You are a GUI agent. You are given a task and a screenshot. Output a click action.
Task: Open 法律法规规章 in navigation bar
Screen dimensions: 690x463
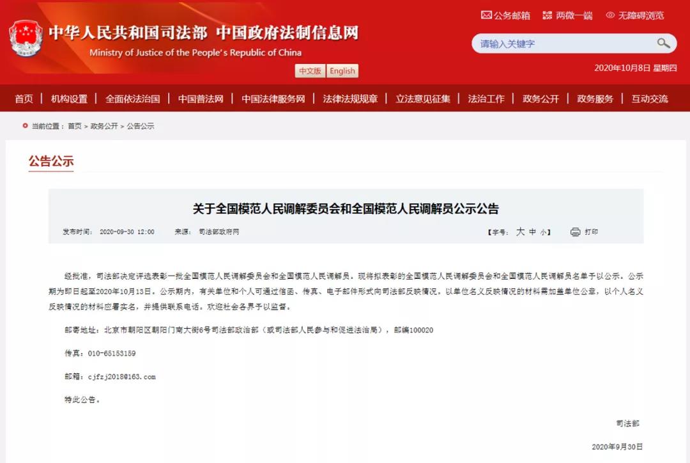click(x=350, y=98)
